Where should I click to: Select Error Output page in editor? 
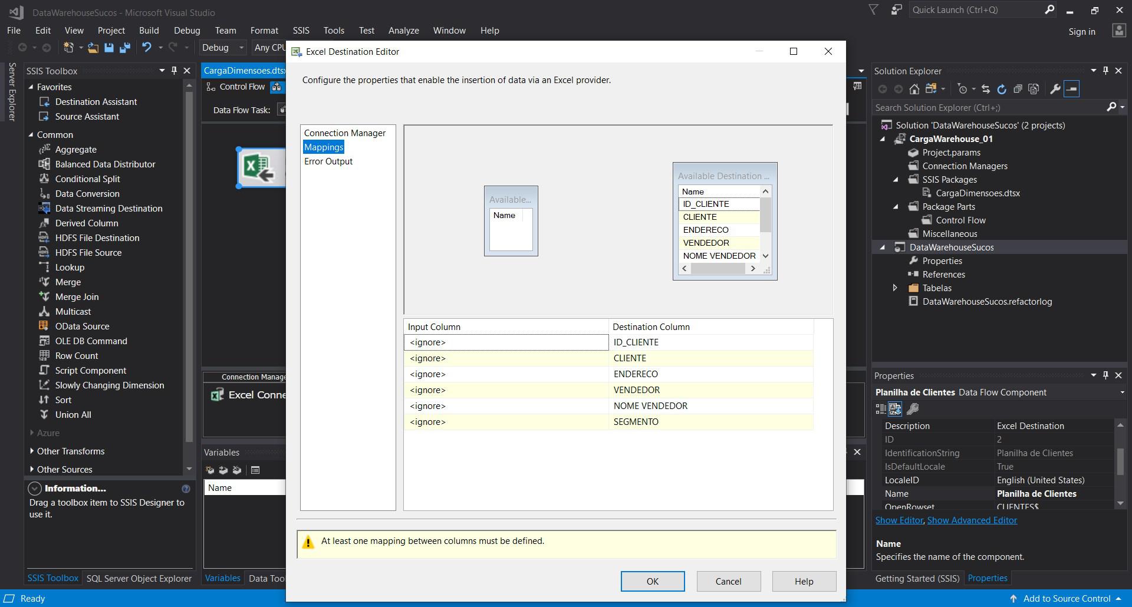pos(328,161)
